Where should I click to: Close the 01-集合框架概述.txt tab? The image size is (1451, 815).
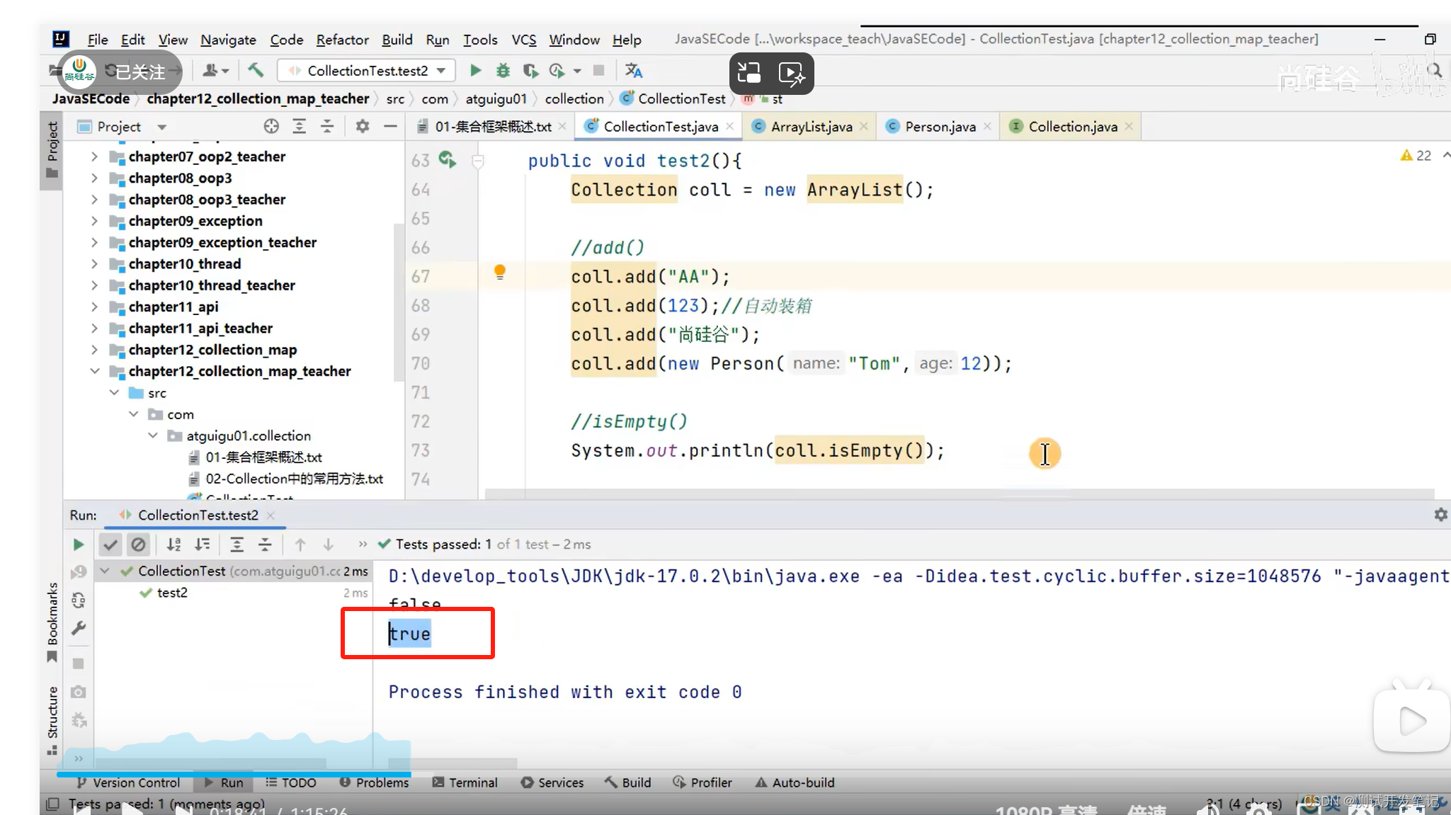(x=562, y=126)
